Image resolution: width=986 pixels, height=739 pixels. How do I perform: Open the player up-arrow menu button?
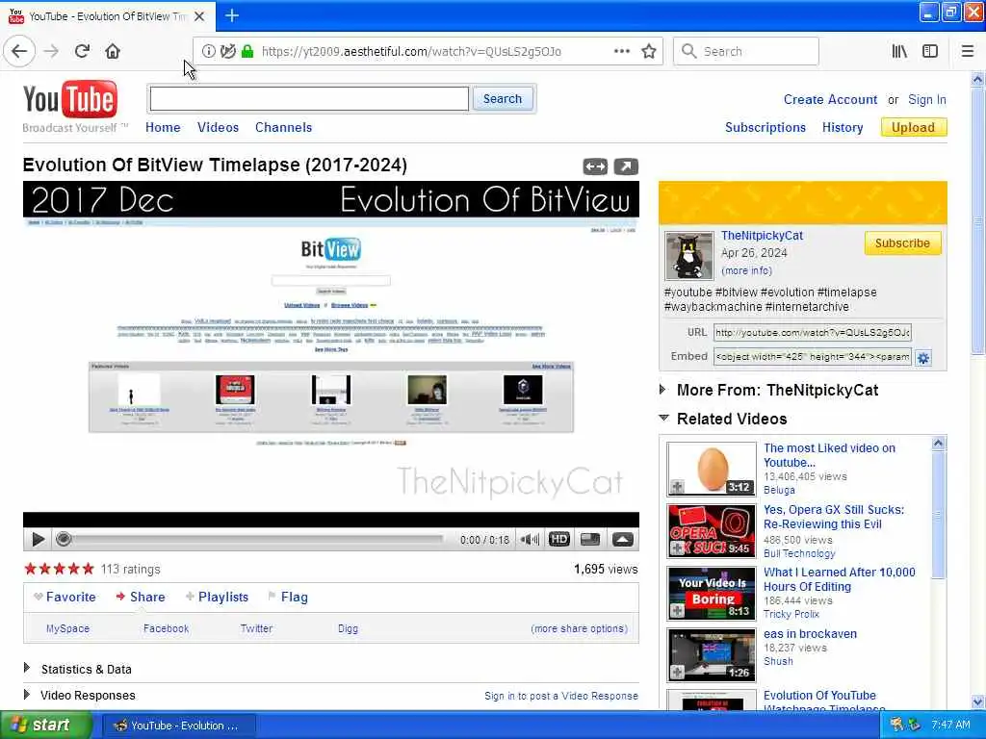point(623,539)
